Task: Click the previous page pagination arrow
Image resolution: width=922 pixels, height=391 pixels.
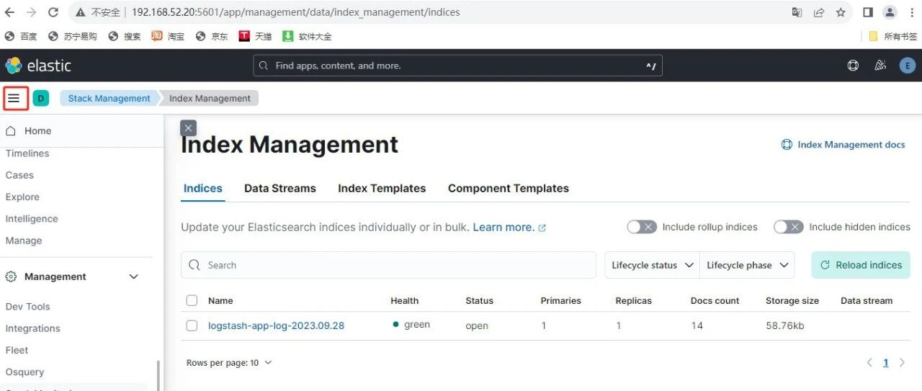Action: coord(869,363)
